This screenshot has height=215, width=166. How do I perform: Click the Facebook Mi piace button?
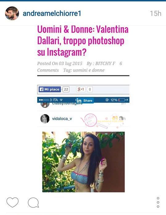[50, 89]
